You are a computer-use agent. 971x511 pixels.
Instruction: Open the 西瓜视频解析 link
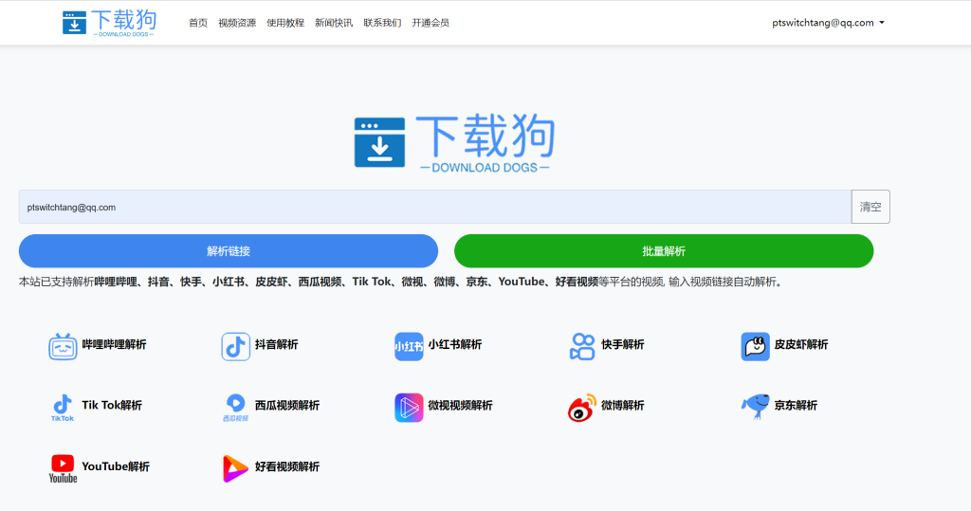287,406
